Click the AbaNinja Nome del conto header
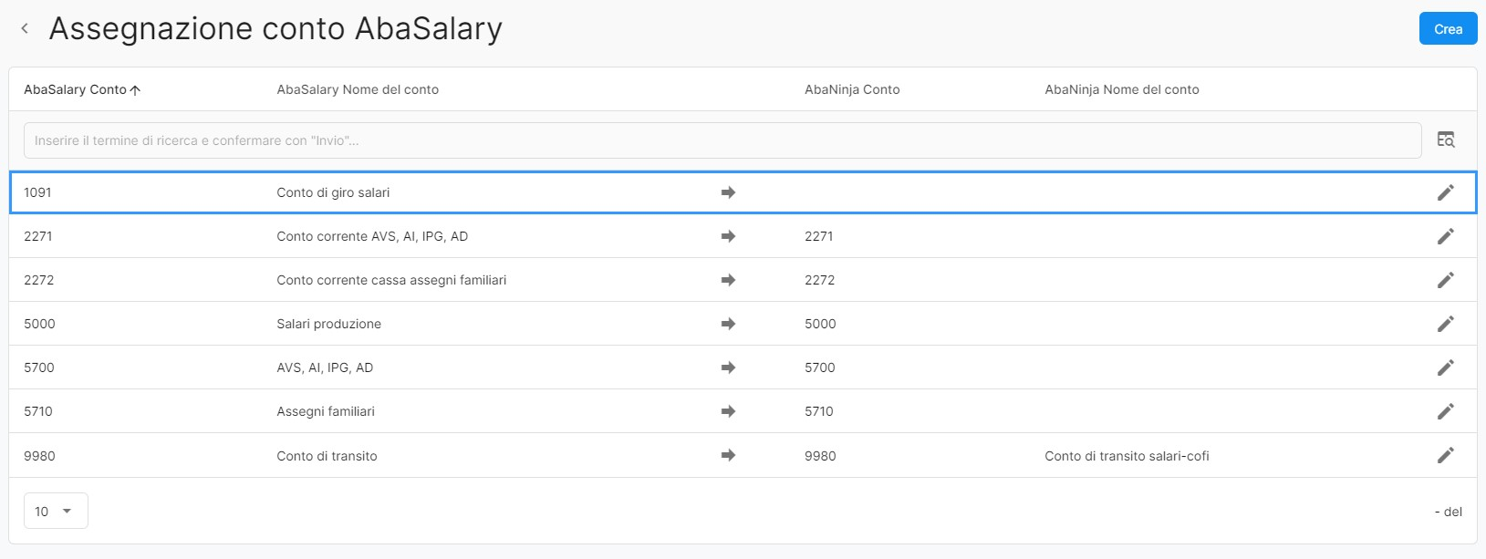Image resolution: width=1486 pixels, height=559 pixels. pyautogui.click(x=1122, y=89)
